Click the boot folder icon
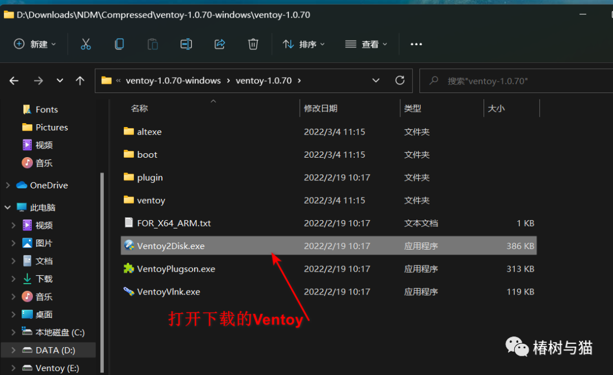Image resolution: width=613 pixels, height=375 pixels. pos(129,154)
